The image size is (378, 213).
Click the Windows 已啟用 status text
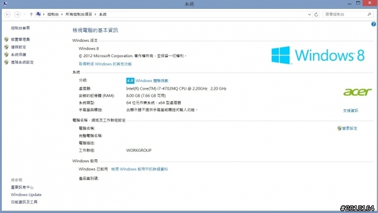93,169
